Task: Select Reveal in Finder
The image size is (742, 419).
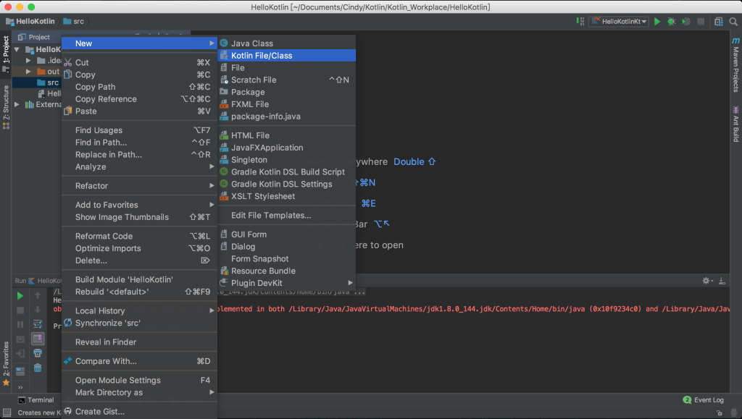Action: pos(139,342)
